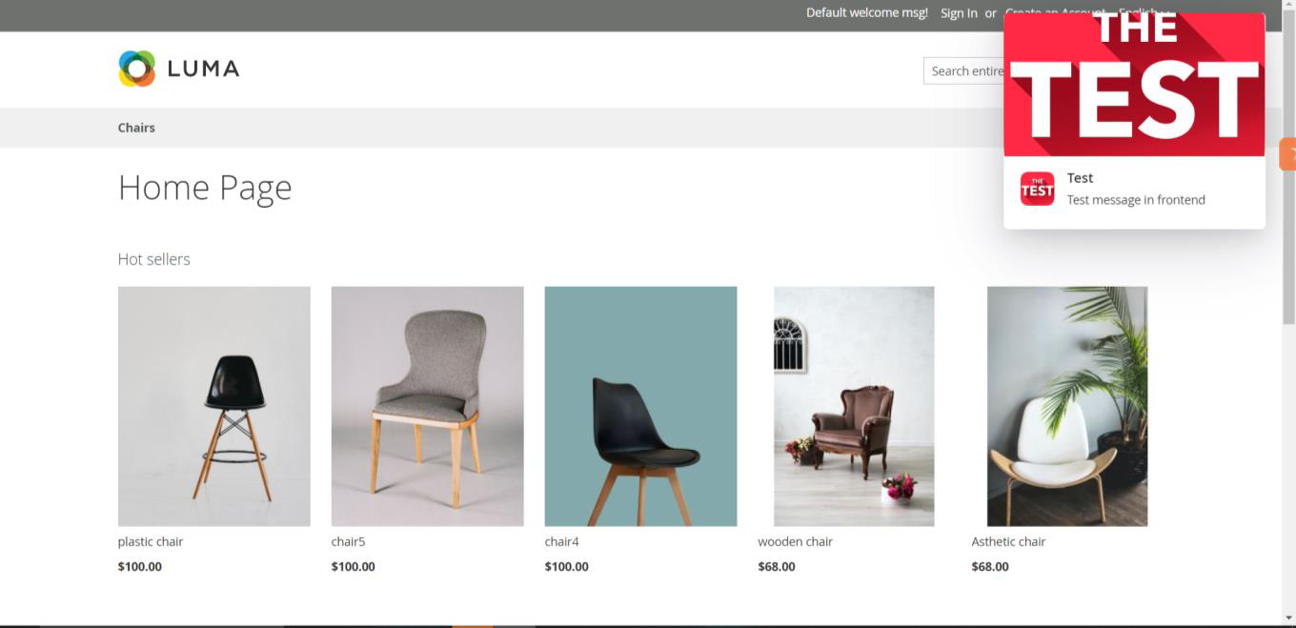Open the orange side tab at right edge
The width and height of the screenshot is (1296, 628).
click(x=1288, y=153)
